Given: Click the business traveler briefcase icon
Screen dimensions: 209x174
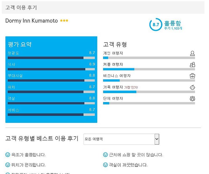Looking at the screenshot, I should click(x=192, y=76).
